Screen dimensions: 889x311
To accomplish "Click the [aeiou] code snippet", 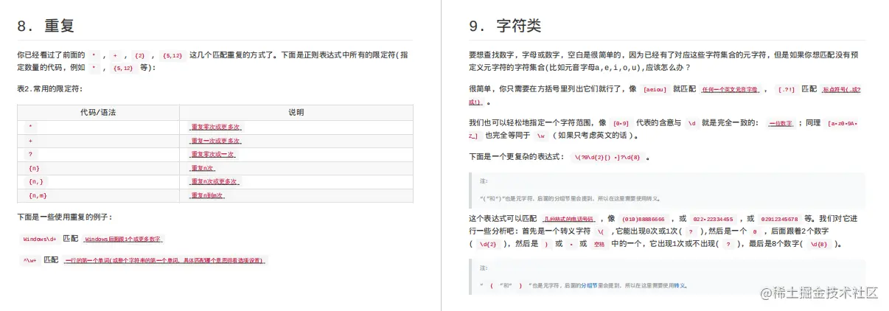I will pyautogui.click(x=655, y=89).
